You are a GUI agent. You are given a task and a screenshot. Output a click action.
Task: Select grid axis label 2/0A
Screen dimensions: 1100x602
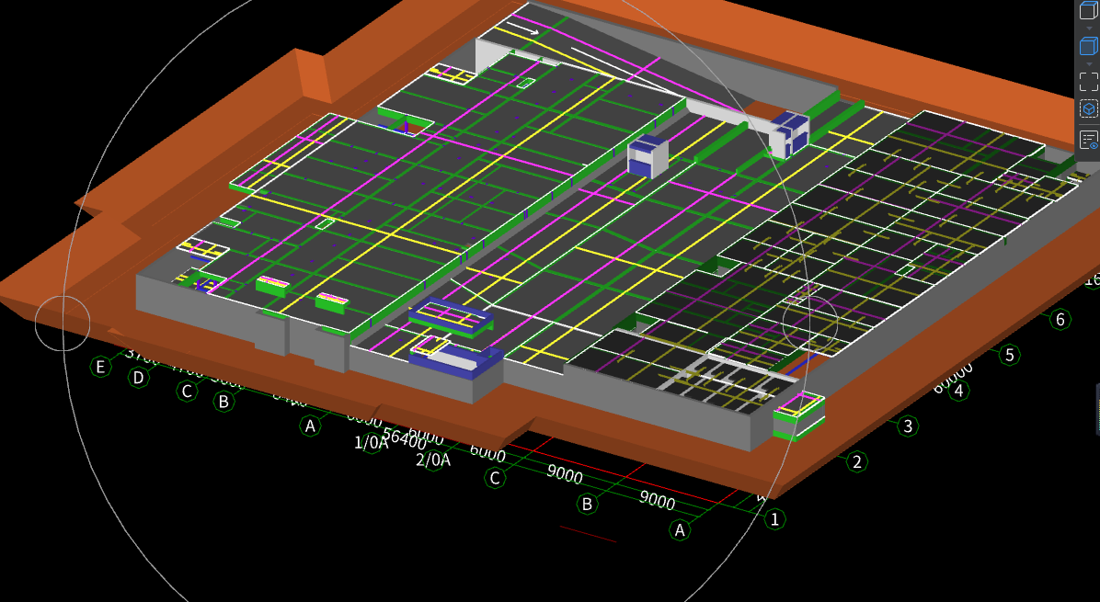coord(433,460)
